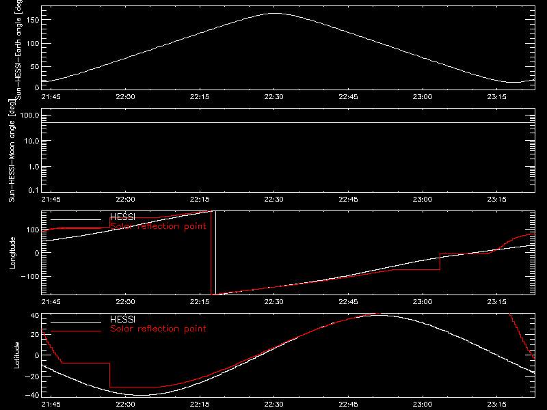
Task: Click the 1.0 tick on Moon angle plot
Action: pos(34,167)
